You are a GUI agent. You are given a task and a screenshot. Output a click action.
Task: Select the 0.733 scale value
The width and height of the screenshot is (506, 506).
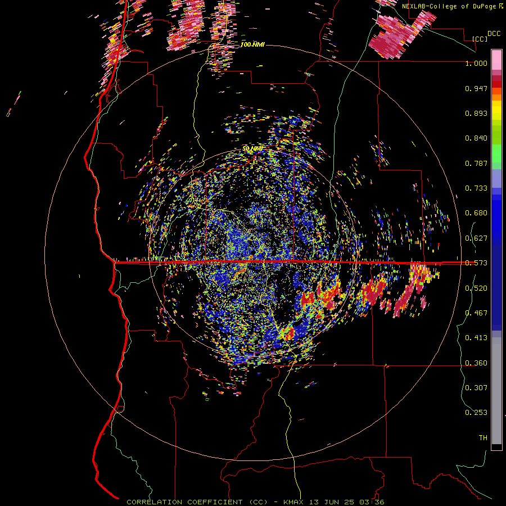point(476,188)
